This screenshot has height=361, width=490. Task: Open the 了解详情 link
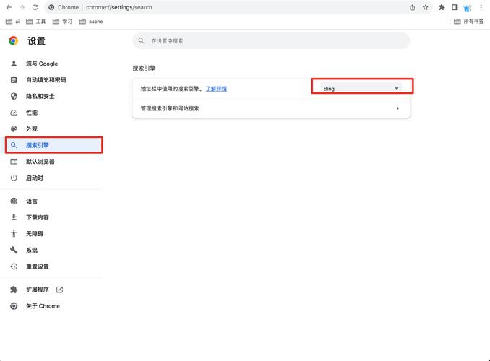[x=216, y=89]
